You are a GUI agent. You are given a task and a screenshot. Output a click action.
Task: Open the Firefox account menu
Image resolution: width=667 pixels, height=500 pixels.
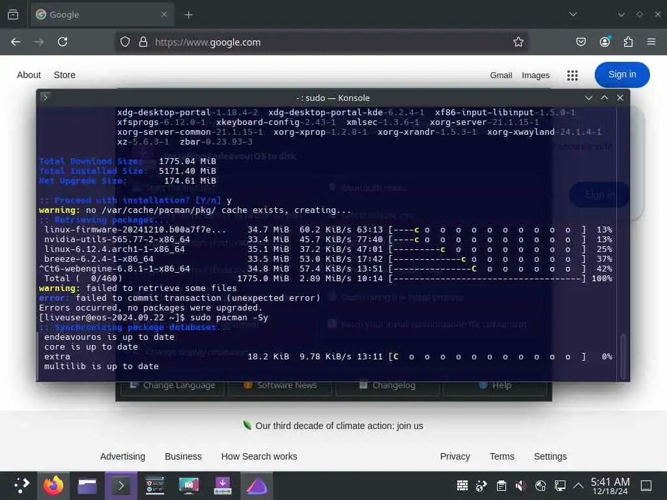pos(604,42)
